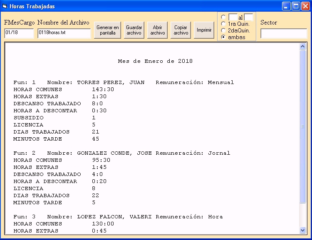
Task: Click the Nombre del Archivo text field
Action: click(64, 33)
